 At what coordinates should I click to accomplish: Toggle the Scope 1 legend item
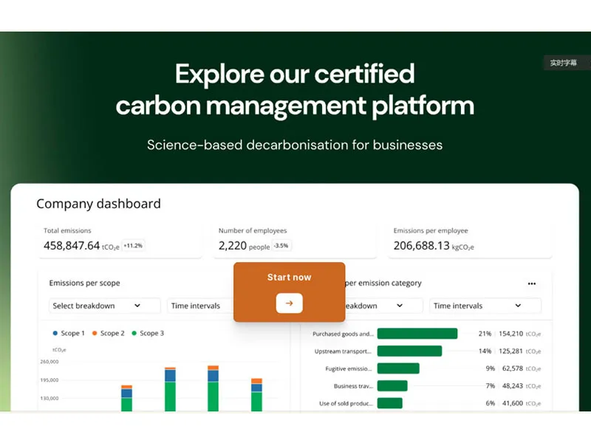[x=69, y=334]
